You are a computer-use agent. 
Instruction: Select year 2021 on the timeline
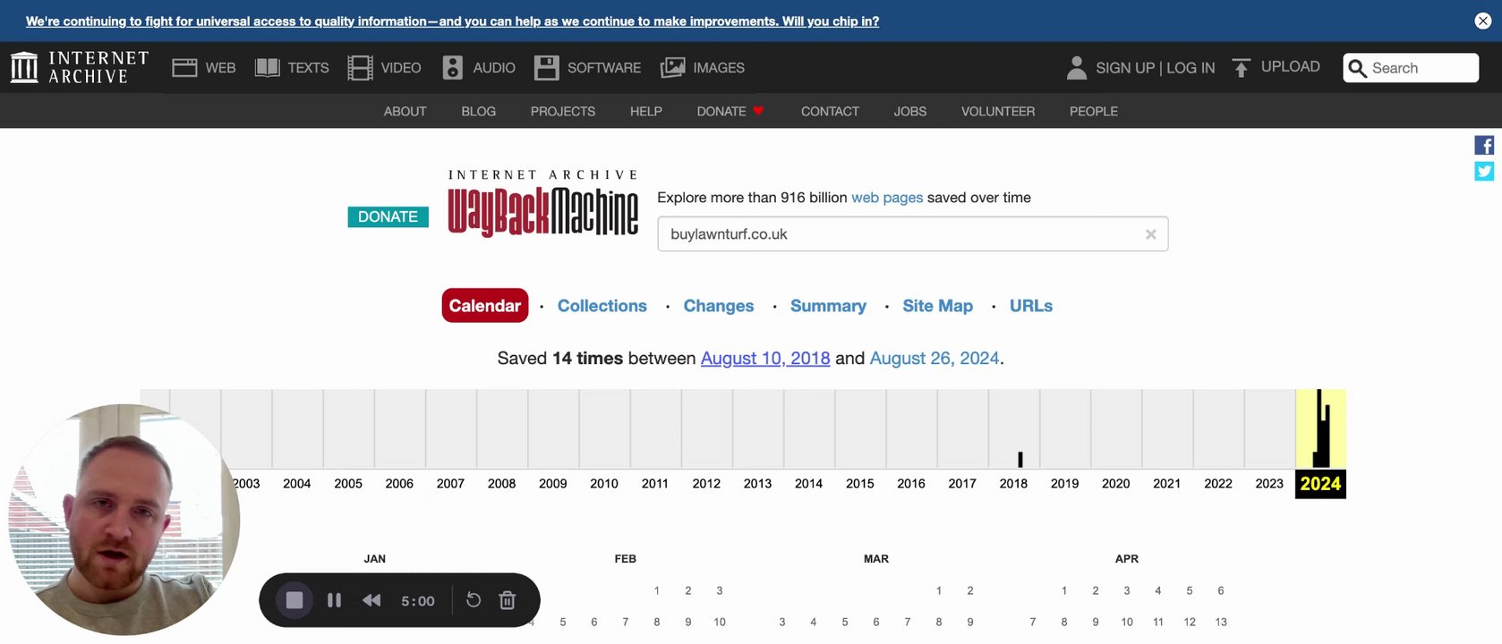tap(1166, 484)
